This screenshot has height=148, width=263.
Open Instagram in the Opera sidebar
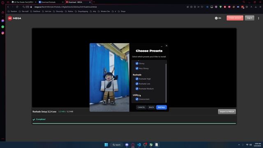pyautogui.click(x=3, y=33)
